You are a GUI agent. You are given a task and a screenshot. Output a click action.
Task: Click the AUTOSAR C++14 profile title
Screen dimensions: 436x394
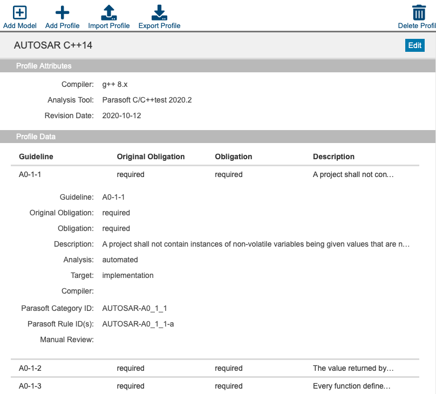[53, 45]
